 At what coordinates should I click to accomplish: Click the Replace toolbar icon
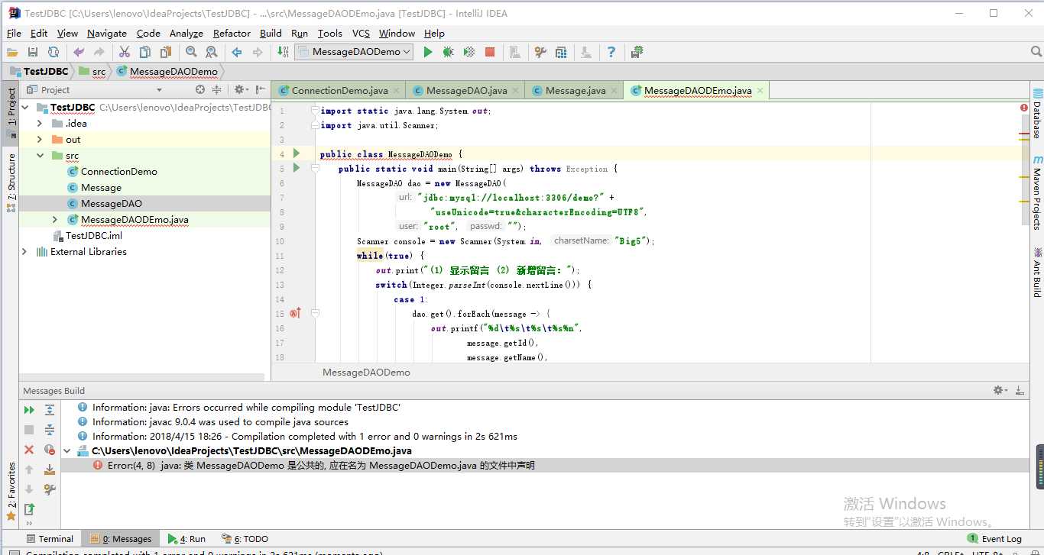(x=212, y=52)
